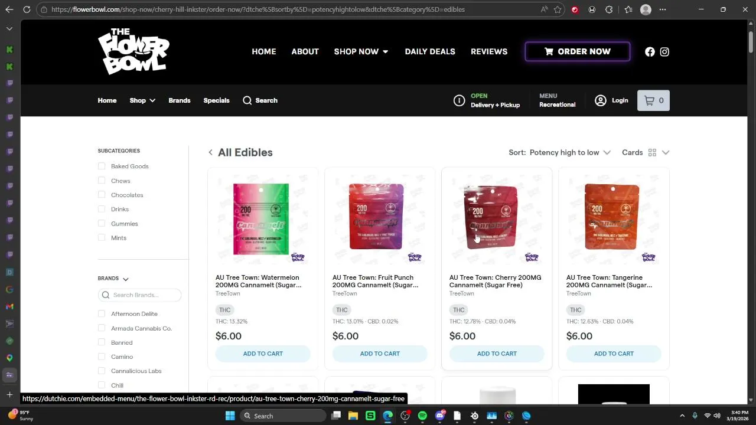The image size is (756, 425).
Task: Switch Recreational menu type
Action: click(x=557, y=100)
